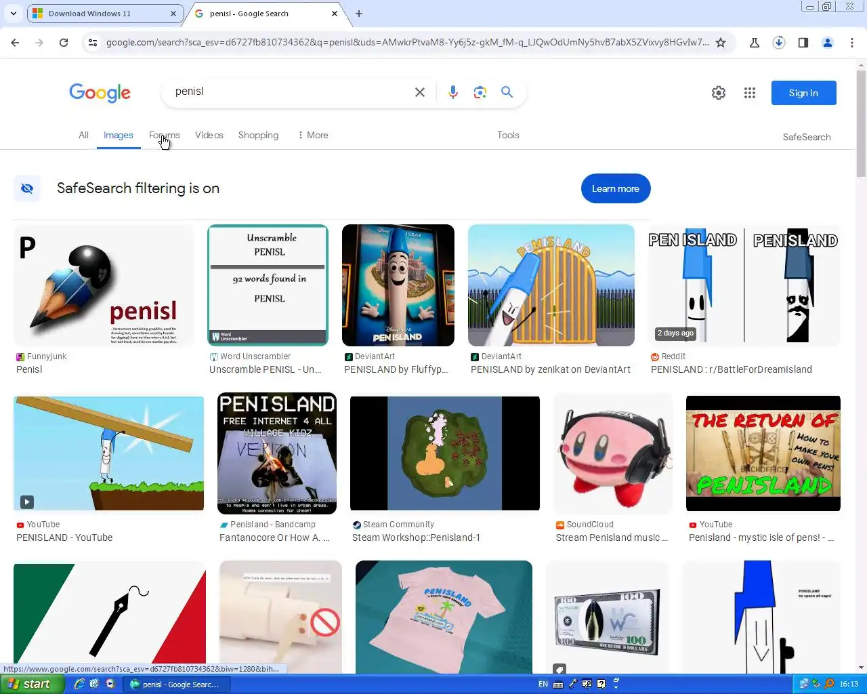Open DeviantArt Fluffyp Pen Island poster thumbnail
Viewport: 867px width, 694px height.
click(398, 285)
